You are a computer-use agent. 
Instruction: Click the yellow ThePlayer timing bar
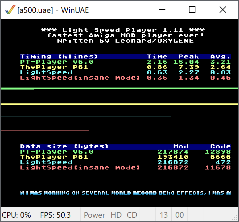119,104
